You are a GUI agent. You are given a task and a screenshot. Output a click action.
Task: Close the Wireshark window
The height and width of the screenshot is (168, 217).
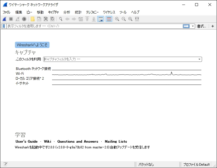(210, 5)
